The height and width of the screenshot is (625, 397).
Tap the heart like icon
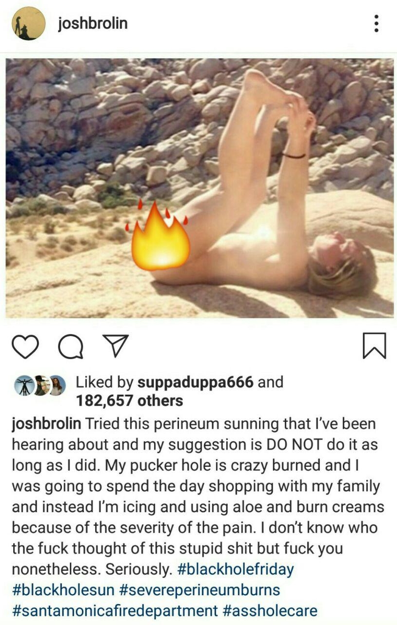point(25,346)
